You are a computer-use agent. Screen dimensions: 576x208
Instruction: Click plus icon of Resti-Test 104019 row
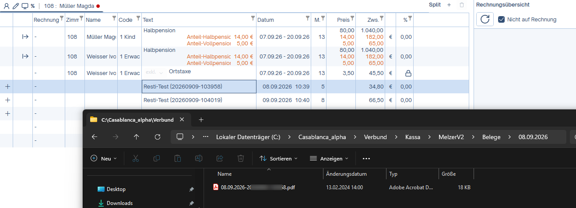pyautogui.click(x=7, y=100)
